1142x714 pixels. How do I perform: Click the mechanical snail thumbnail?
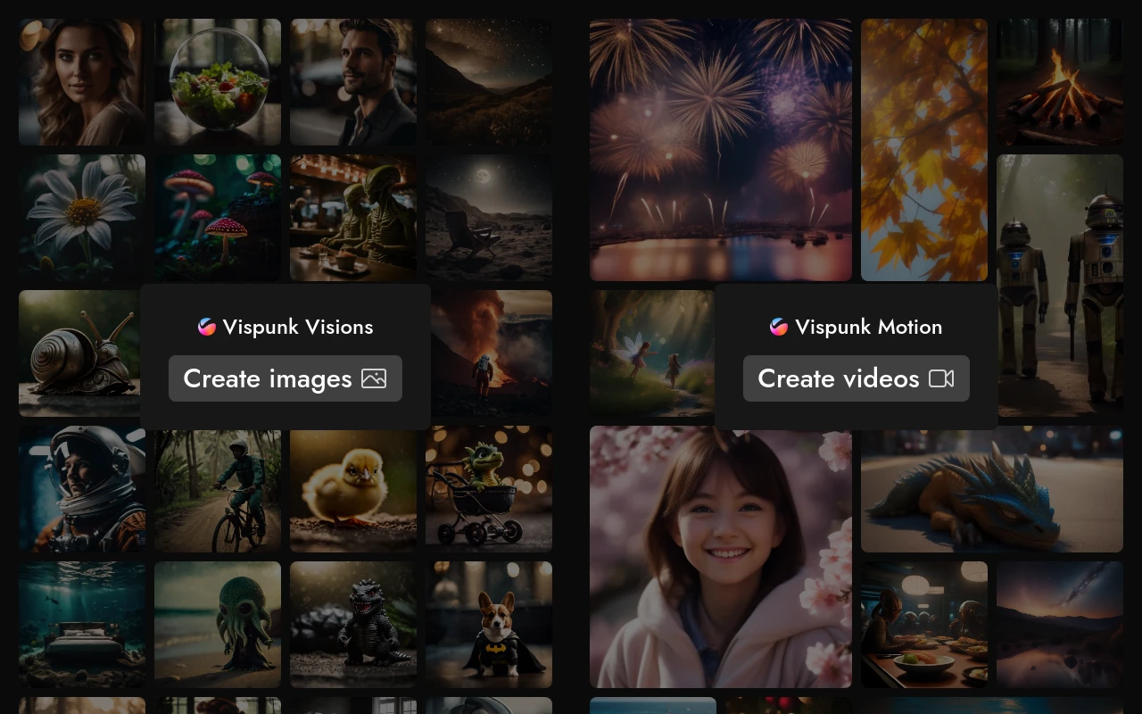point(79,353)
